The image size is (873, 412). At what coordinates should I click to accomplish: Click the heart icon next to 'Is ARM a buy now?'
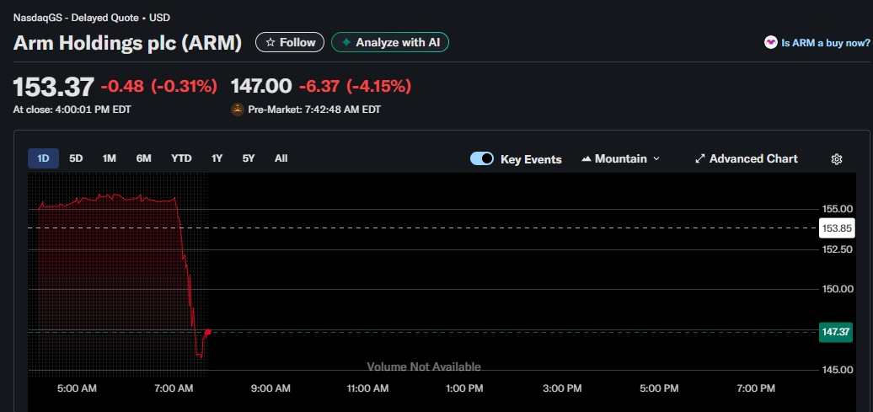click(x=770, y=42)
